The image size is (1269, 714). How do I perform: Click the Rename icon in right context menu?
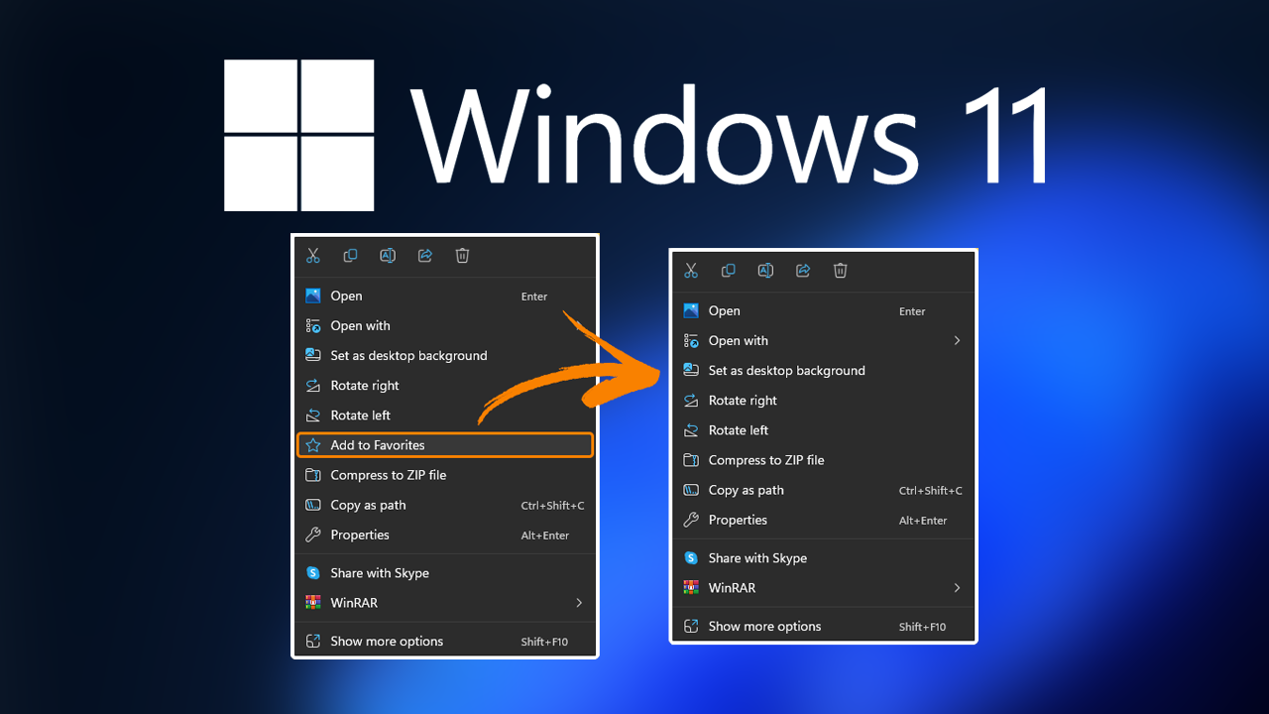765,271
